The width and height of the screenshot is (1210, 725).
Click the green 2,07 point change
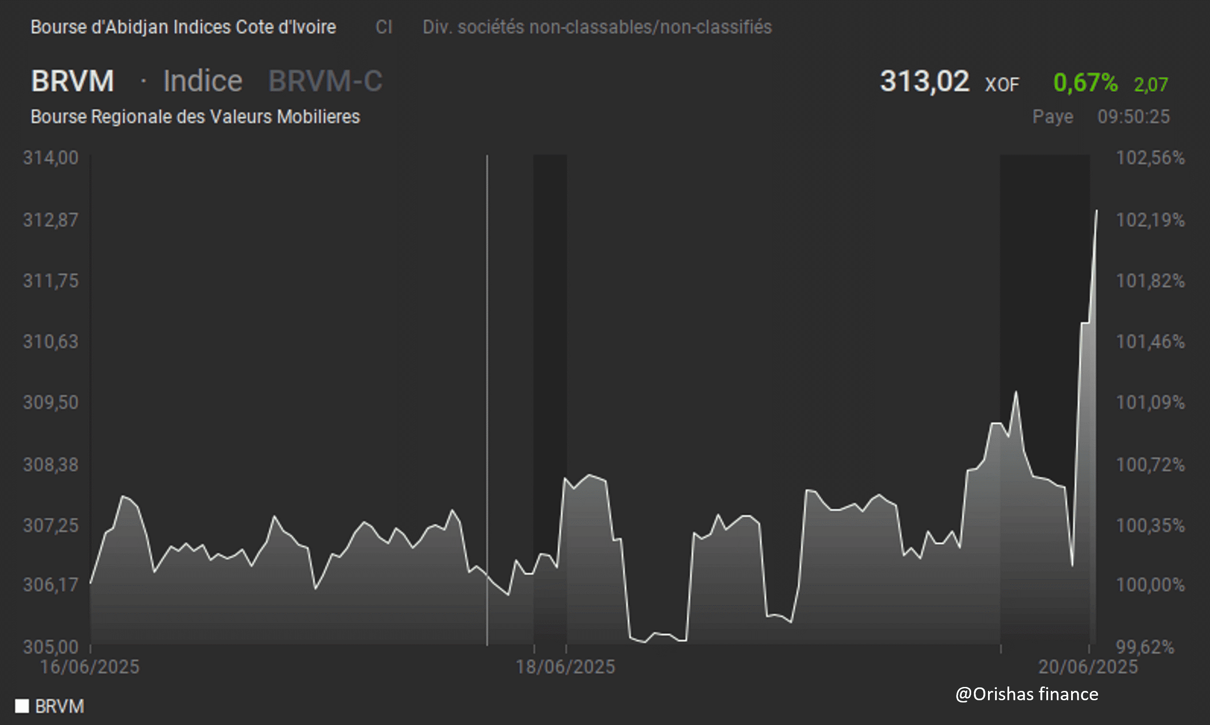(x=1151, y=84)
